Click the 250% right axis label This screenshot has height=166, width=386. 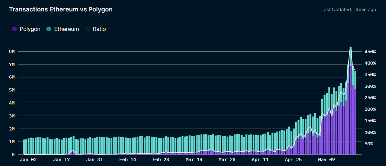[x=370, y=98]
